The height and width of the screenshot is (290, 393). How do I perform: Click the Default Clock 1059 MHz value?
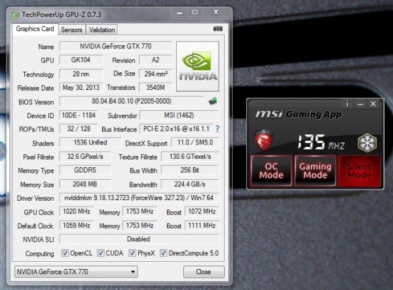[x=77, y=226]
